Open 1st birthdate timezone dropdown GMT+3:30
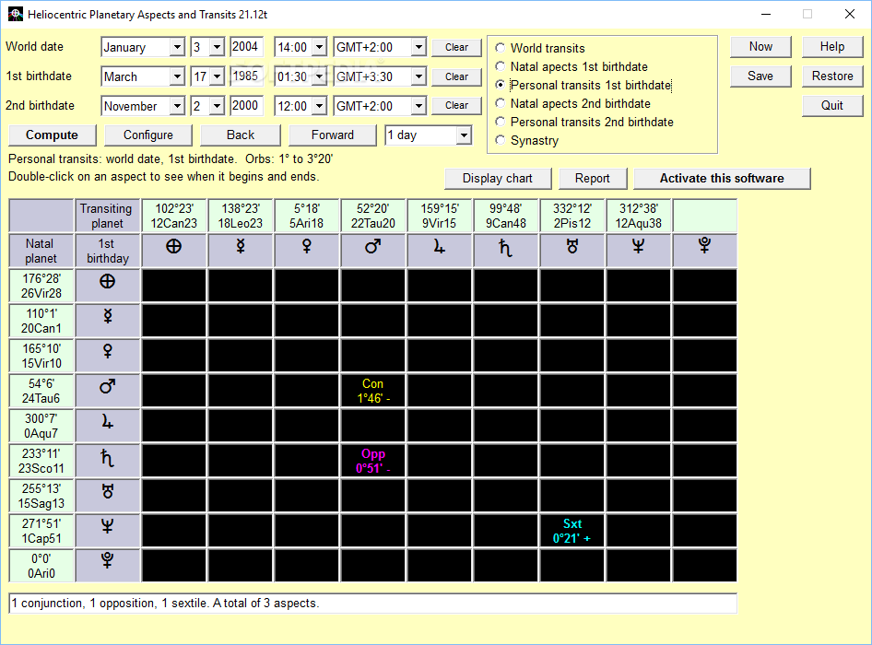 [418, 76]
